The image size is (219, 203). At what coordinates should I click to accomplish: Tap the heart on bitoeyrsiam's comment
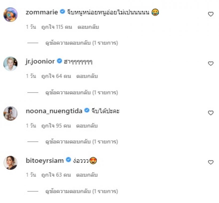click(211, 162)
